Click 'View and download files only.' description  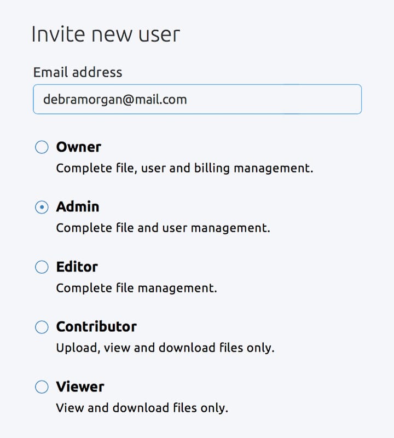[x=142, y=408]
